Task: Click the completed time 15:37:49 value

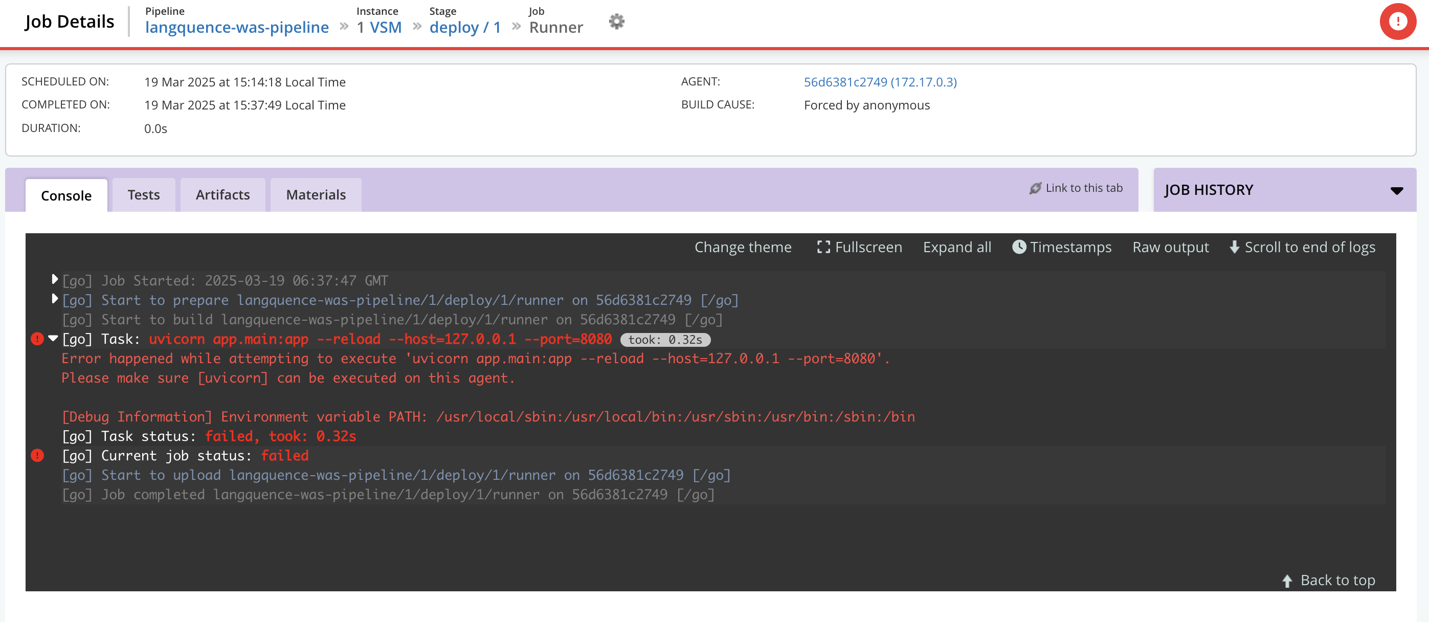Action: coord(244,105)
